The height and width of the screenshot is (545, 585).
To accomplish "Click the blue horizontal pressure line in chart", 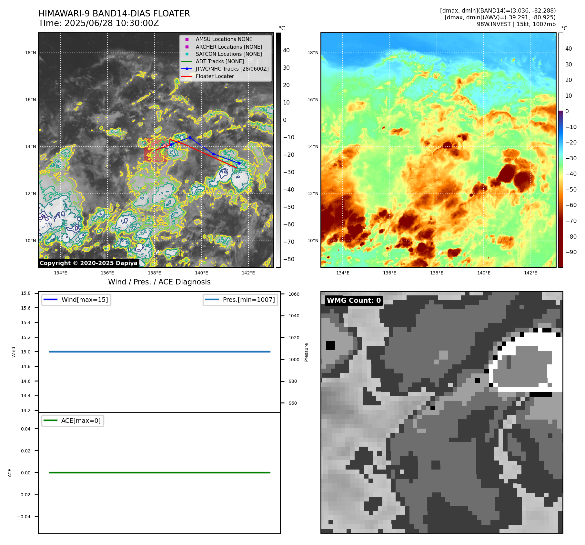I will click(159, 352).
